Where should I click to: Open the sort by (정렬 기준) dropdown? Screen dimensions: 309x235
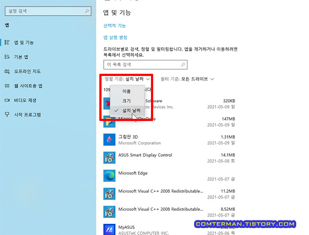pos(127,79)
